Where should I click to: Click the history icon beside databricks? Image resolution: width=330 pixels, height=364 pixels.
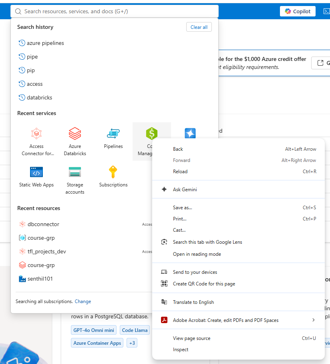tap(22, 97)
